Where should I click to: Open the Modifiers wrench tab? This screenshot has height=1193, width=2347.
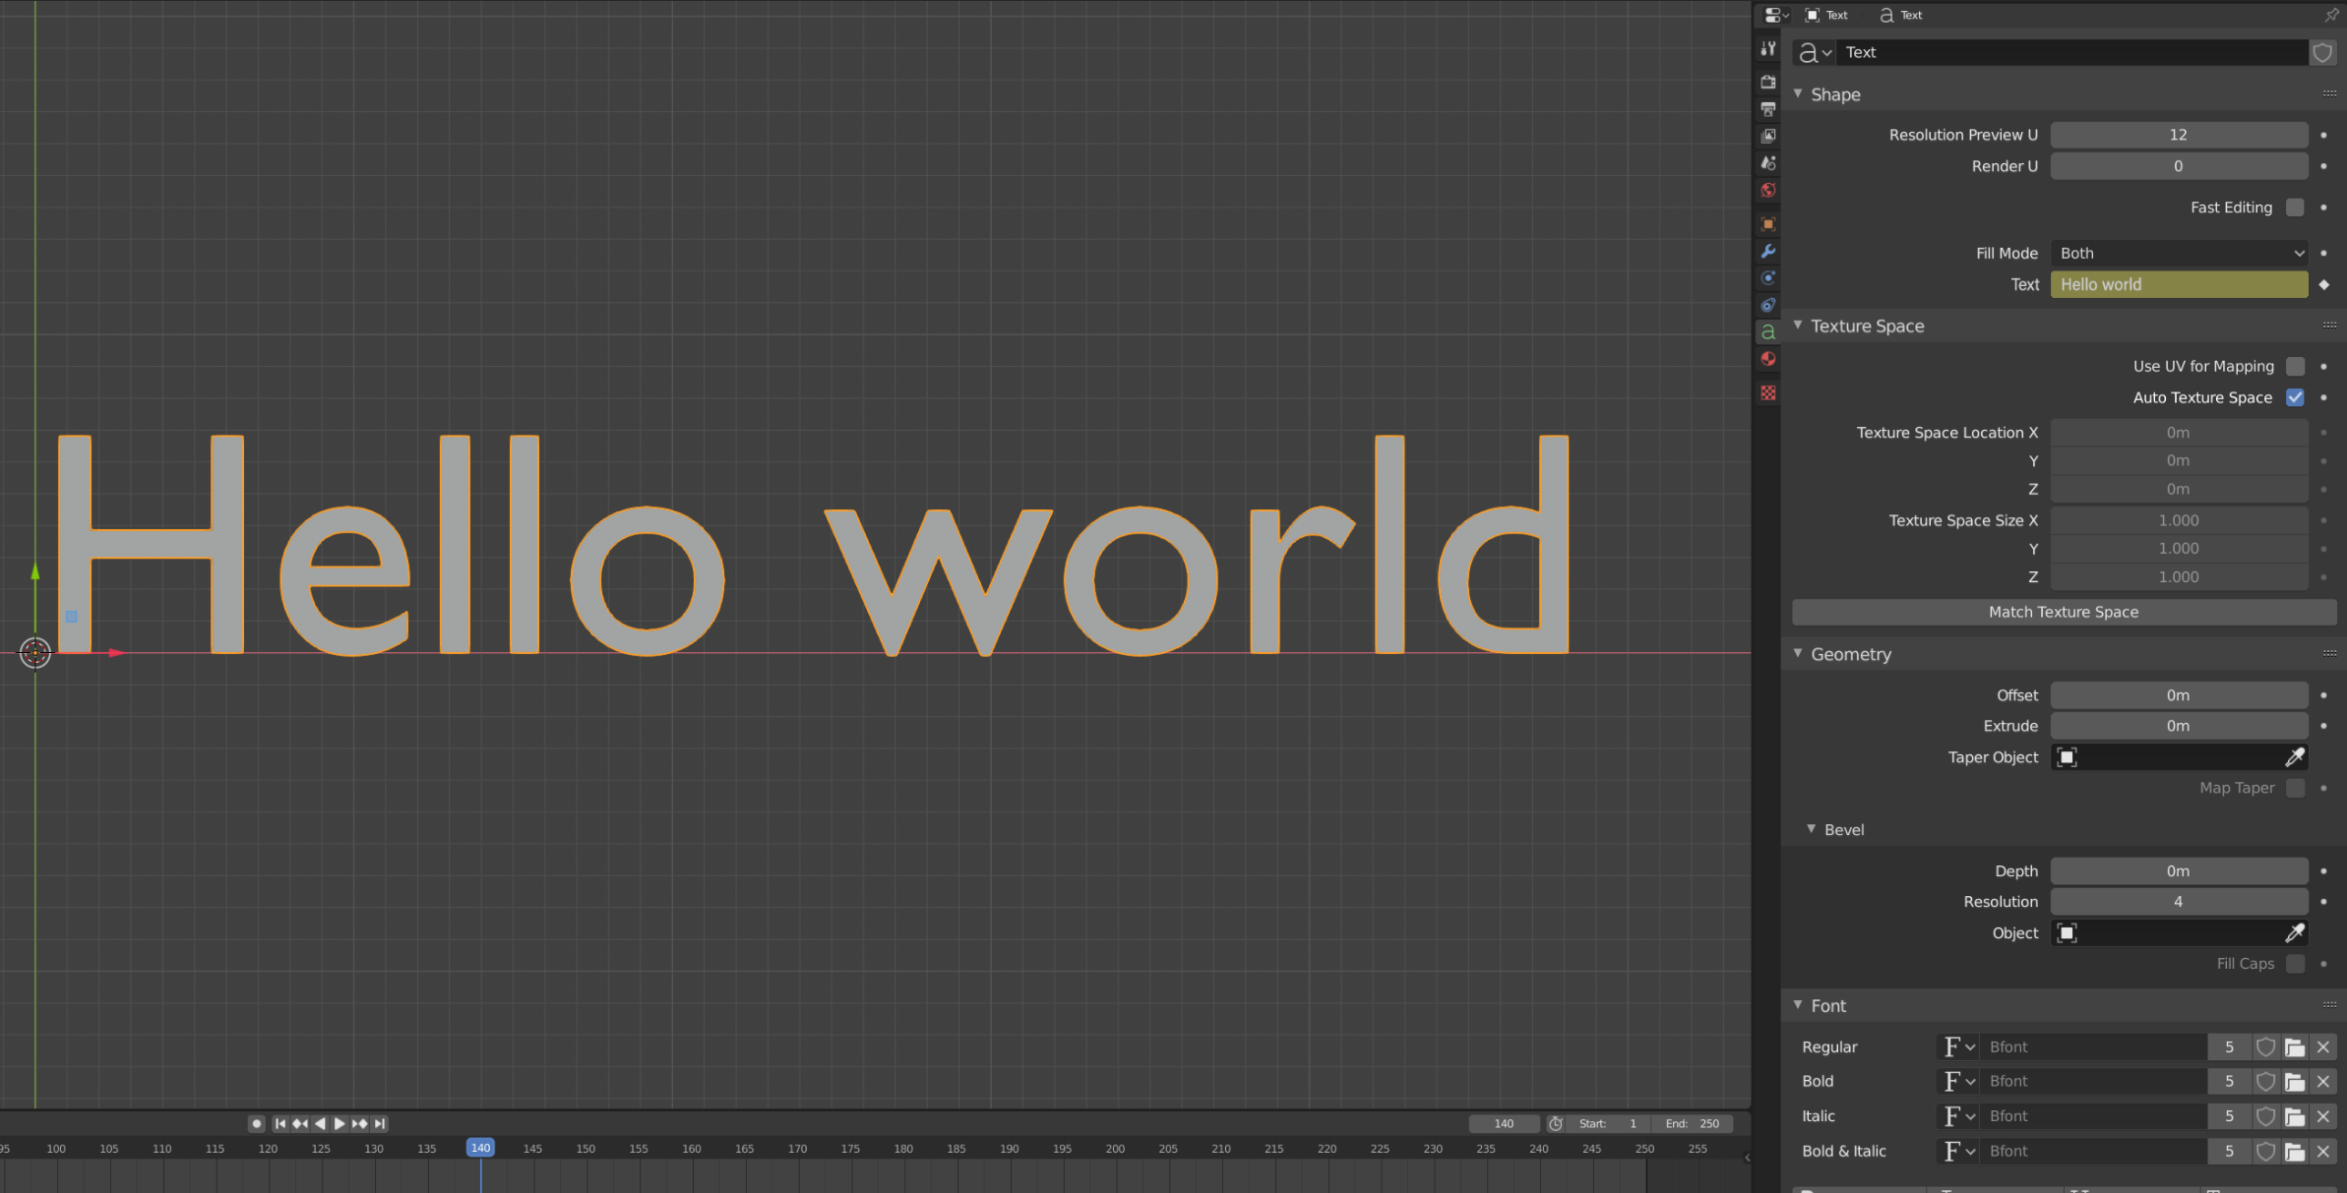tap(1768, 252)
